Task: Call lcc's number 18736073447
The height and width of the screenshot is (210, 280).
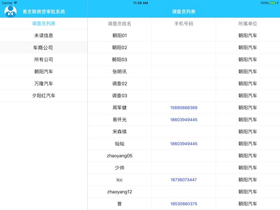Action: coord(184,180)
